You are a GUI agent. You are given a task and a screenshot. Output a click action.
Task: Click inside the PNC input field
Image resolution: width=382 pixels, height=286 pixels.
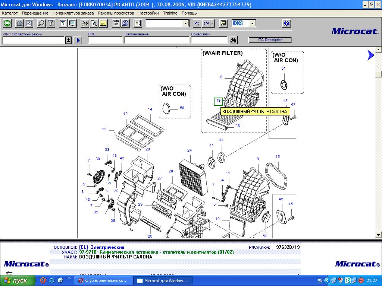pos(105,40)
